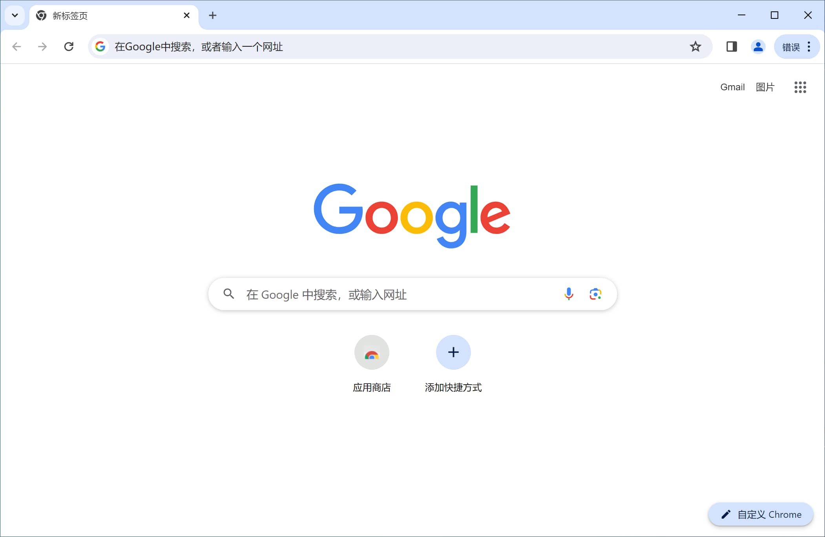The width and height of the screenshot is (825, 537).
Task: Toggle Chrome sidebar panel icon
Action: [x=732, y=47]
